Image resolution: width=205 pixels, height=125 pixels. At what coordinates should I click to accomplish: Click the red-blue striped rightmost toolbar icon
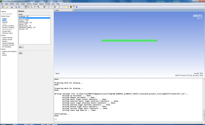76,7
